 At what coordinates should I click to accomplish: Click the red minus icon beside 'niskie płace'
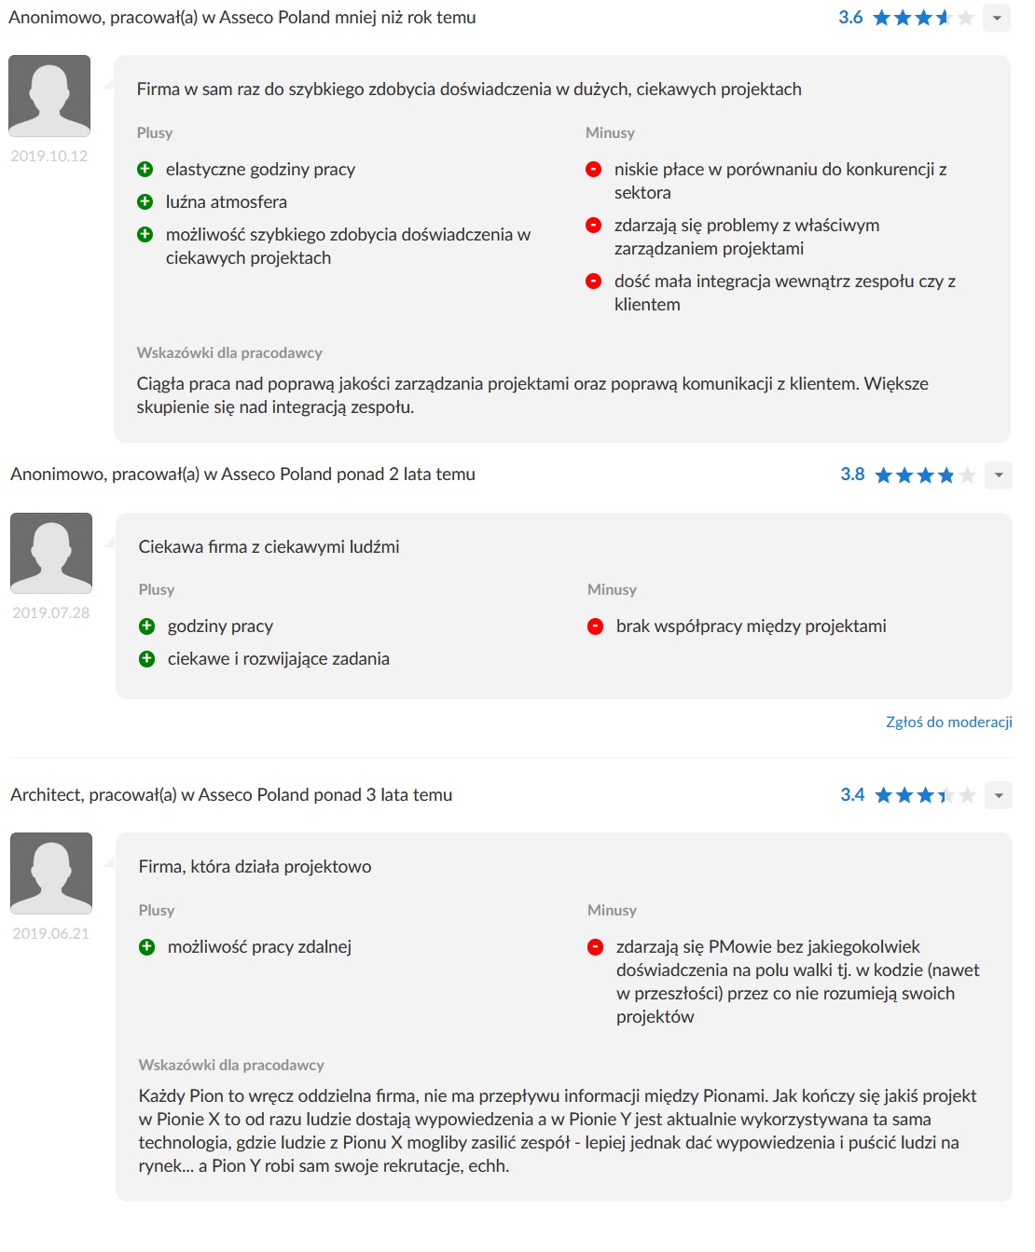[593, 170]
